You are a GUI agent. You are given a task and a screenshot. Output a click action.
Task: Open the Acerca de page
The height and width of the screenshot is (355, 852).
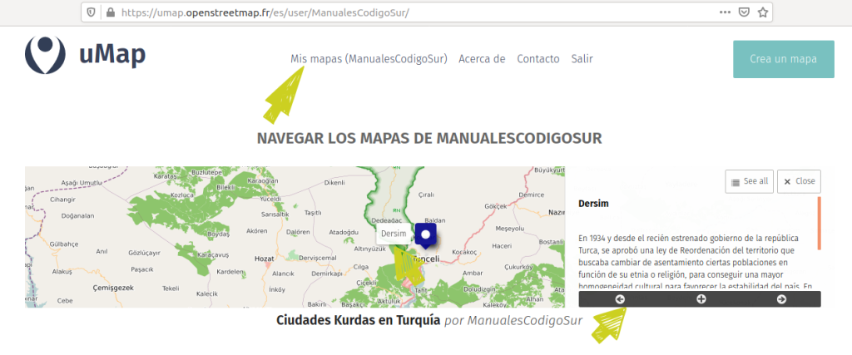pos(482,59)
